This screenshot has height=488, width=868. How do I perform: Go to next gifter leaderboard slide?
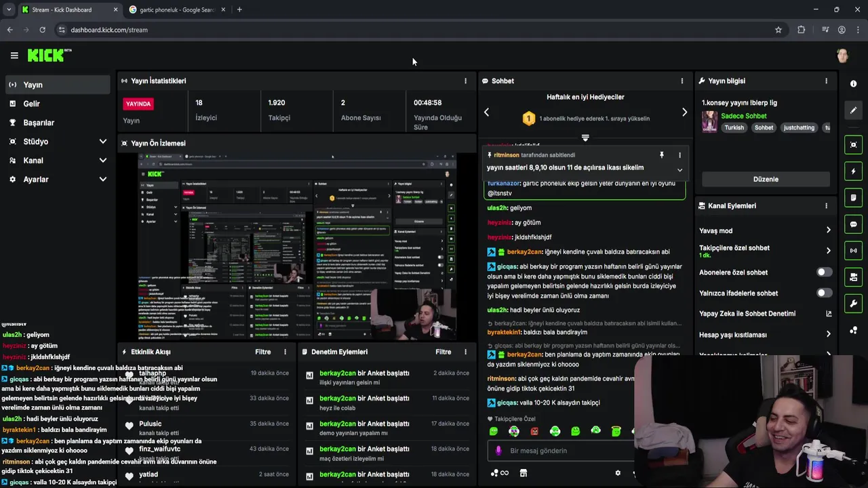[684, 113]
